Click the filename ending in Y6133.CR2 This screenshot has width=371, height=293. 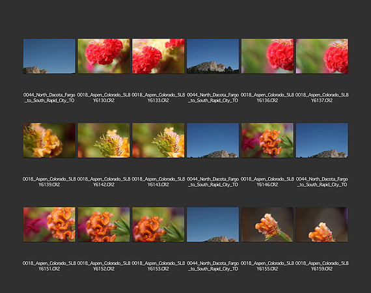158,98
